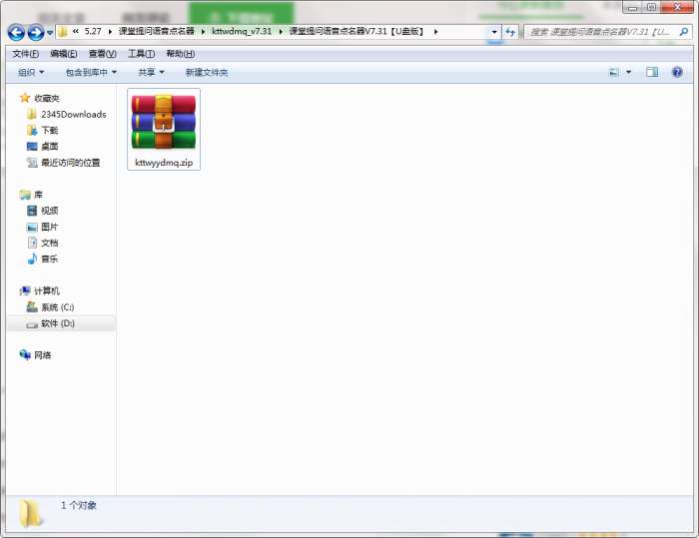Create a new folder with 新建文件夹
699x538 pixels.
tap(207, 72)
